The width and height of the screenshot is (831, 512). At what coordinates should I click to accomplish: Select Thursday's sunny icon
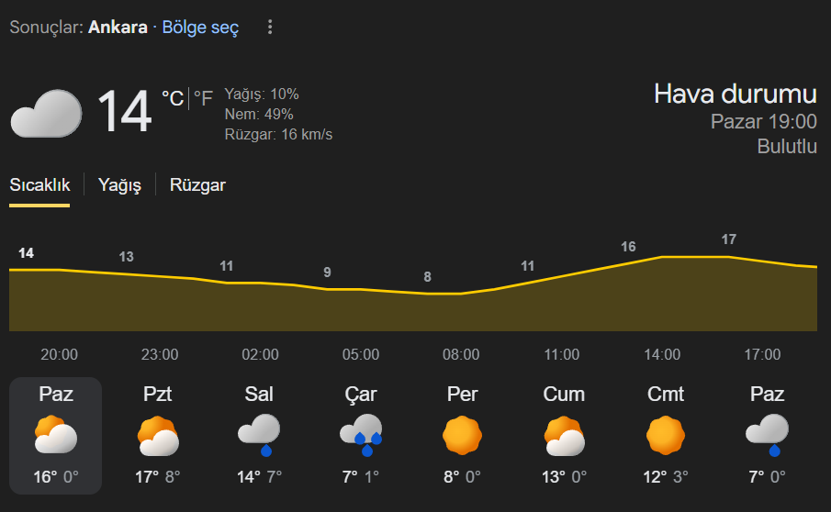click(x=462, y=436)
